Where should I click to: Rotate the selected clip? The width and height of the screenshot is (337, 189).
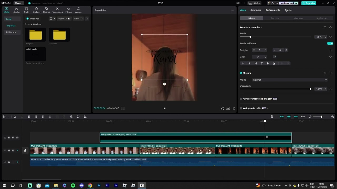[x=78, y=117]
